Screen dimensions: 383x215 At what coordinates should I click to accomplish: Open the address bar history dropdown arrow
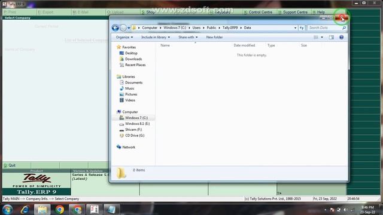(295, 28)
